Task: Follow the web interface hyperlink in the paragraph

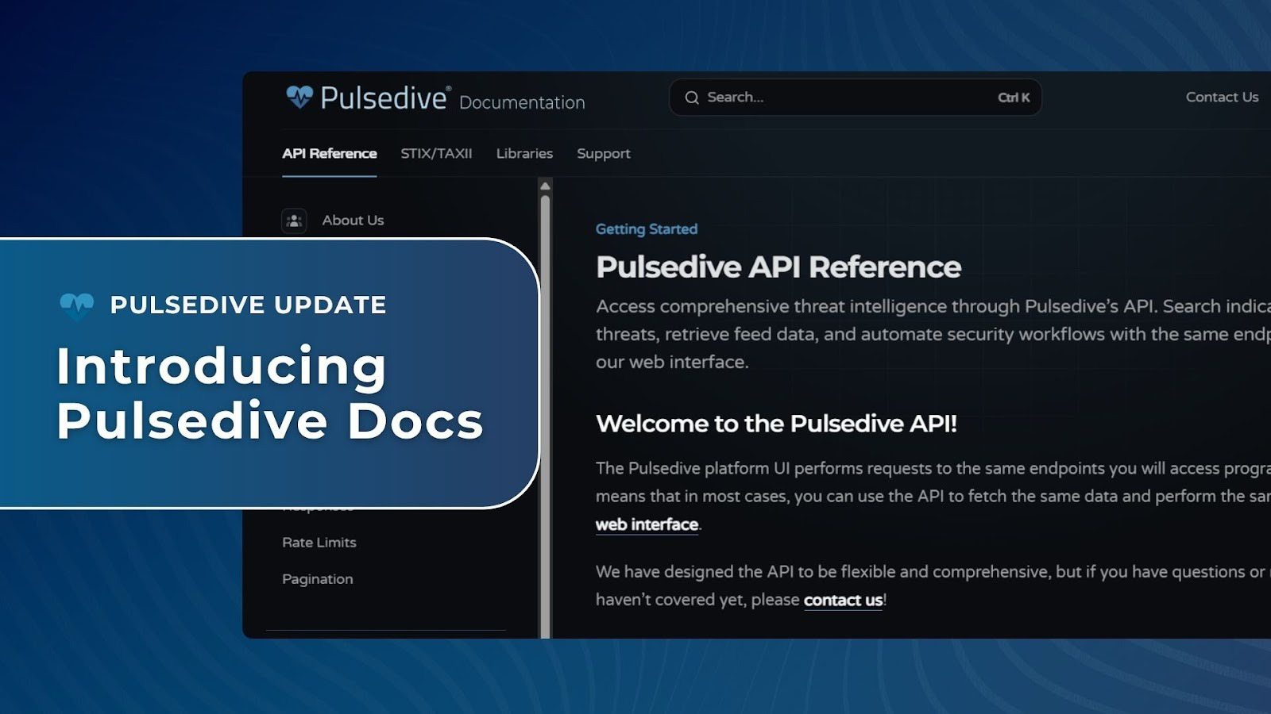Action: (646, 524)
